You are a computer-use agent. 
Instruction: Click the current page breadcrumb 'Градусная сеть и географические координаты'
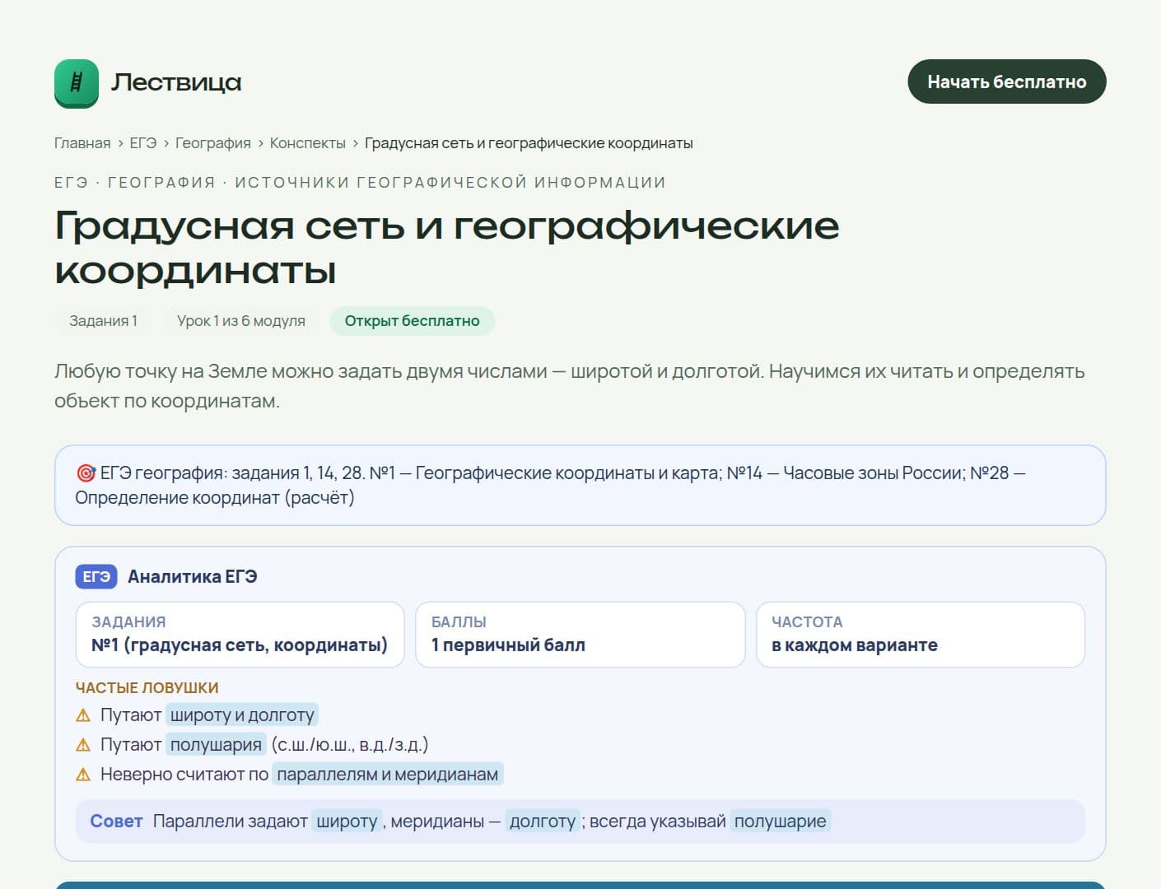point(529,143)
